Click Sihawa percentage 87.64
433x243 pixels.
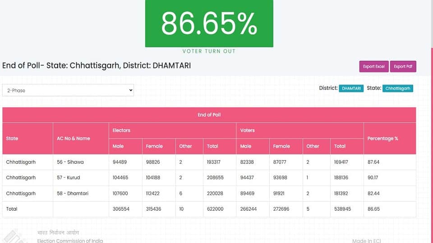click(x=373, y=162)
